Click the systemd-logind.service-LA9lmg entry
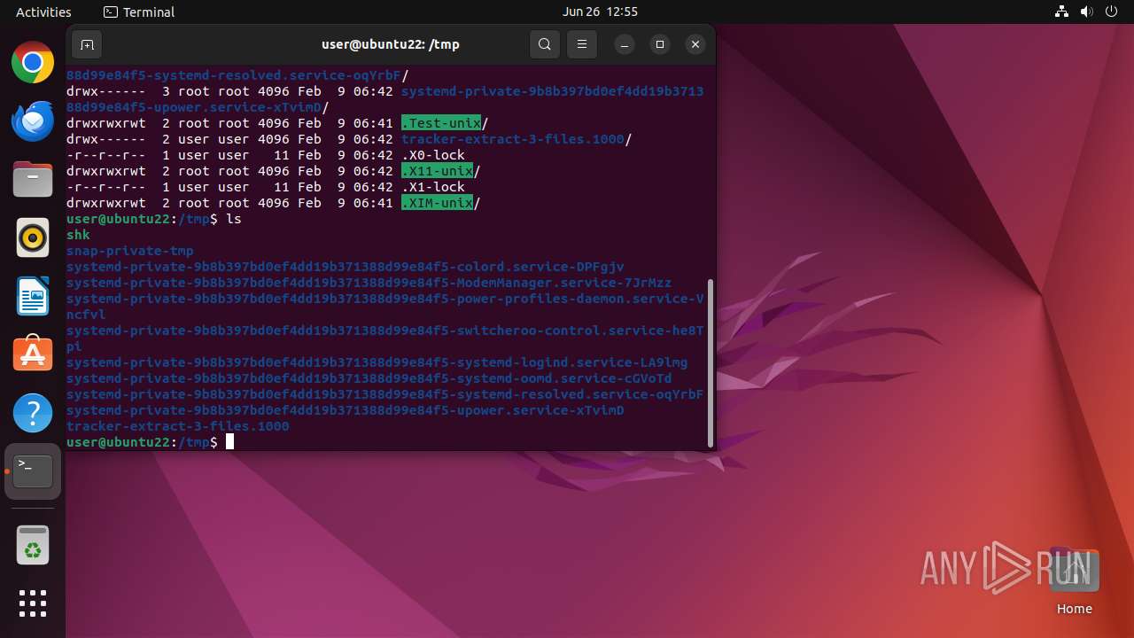 coord(377,362)
